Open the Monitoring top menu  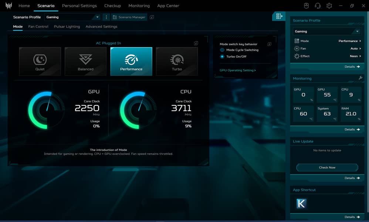pos(139,6)
